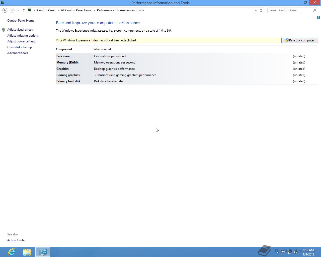Show hidden tray icons arrow
This screenshot has width=321, height=257.
(x=277, y=252)
